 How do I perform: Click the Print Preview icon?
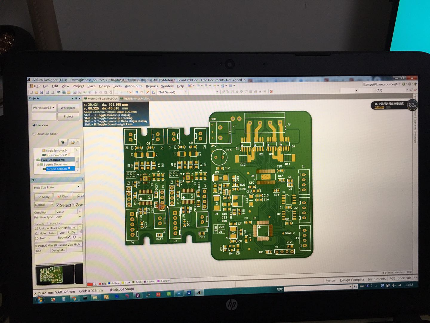[x=53, y=92]
